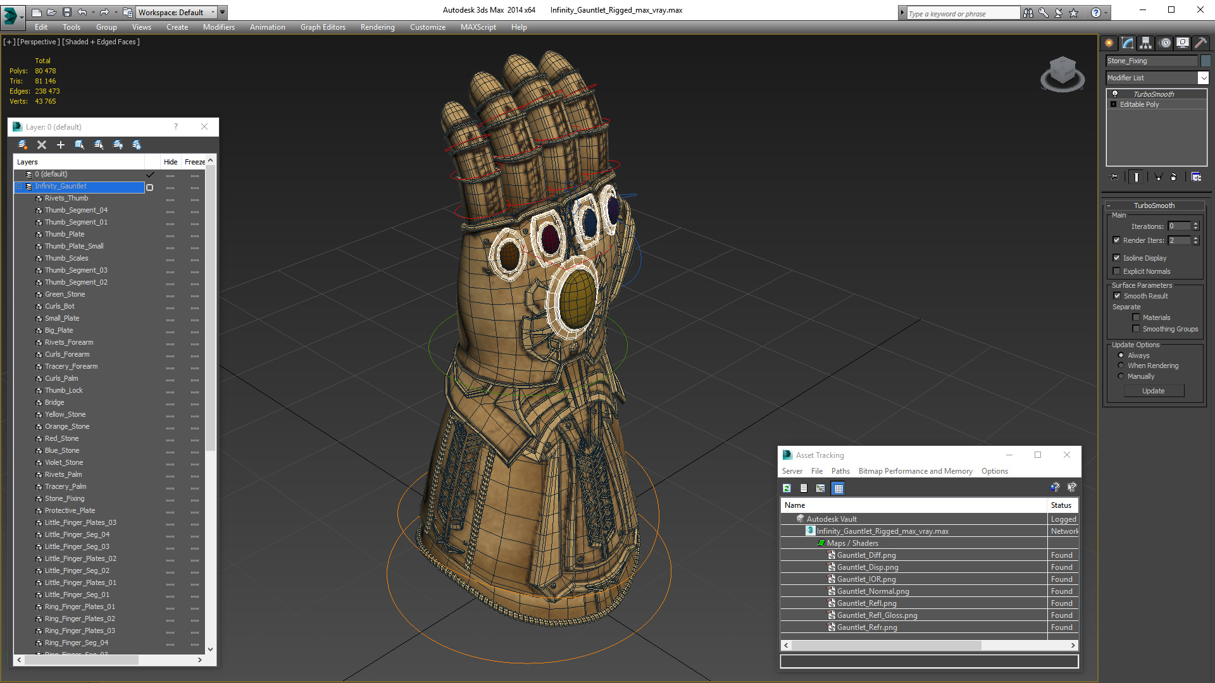Collapse the TurboSmooth rollout header
This screenshot has height=683, width=1215.
click(x=1154, y=206)
